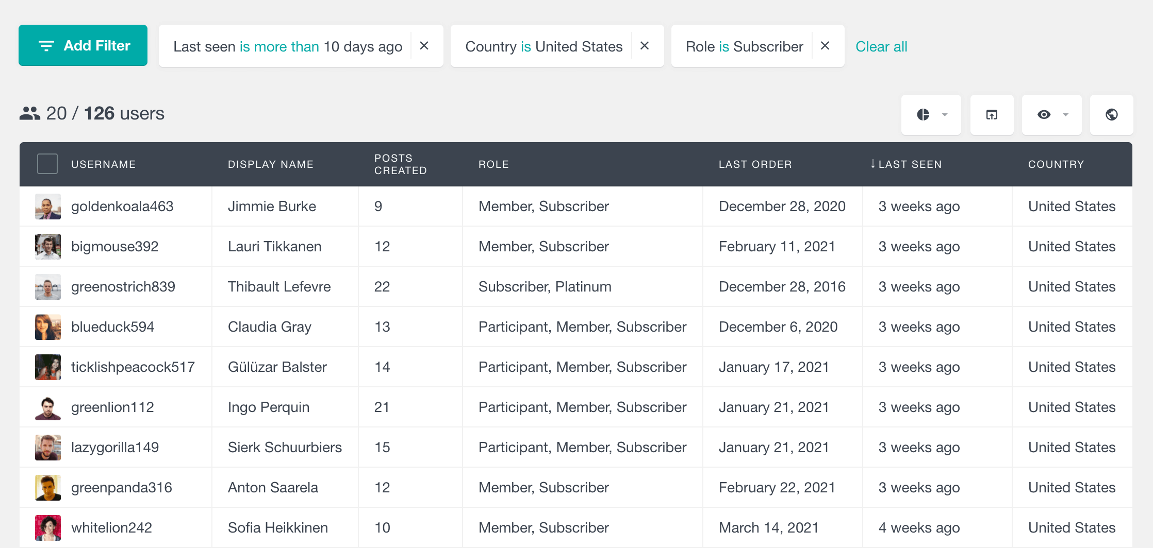Click display name Thibault Lefevre

pyautogui.click(x=279, y=287)
